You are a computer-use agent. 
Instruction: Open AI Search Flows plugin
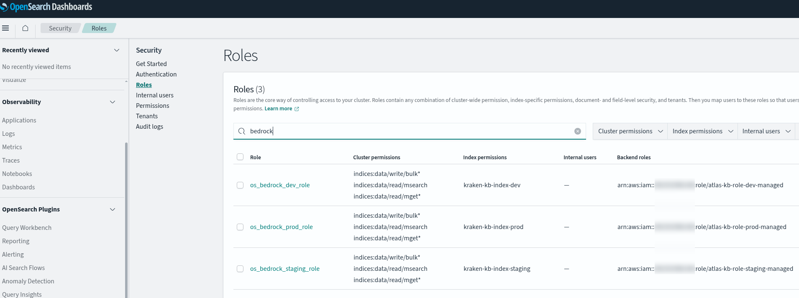[x=23, y=268]
